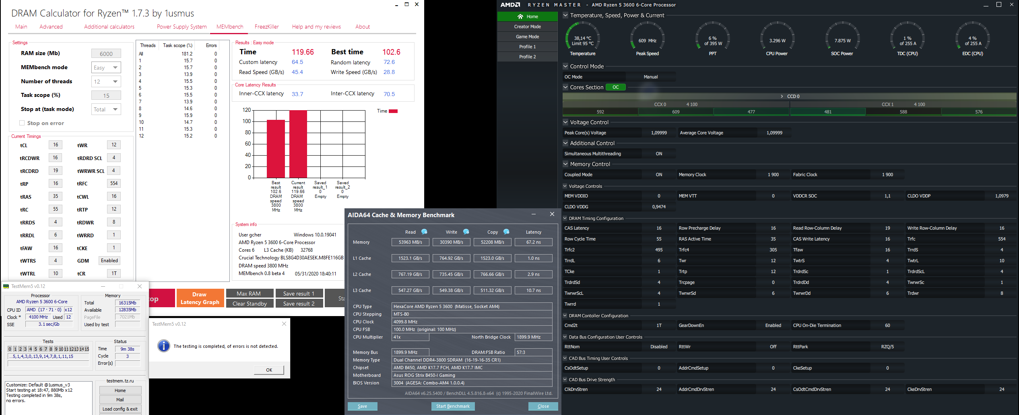Click the TestMem5 title bar icon
This screenshot has width=1019, height=415.
(x=6, y=286)
